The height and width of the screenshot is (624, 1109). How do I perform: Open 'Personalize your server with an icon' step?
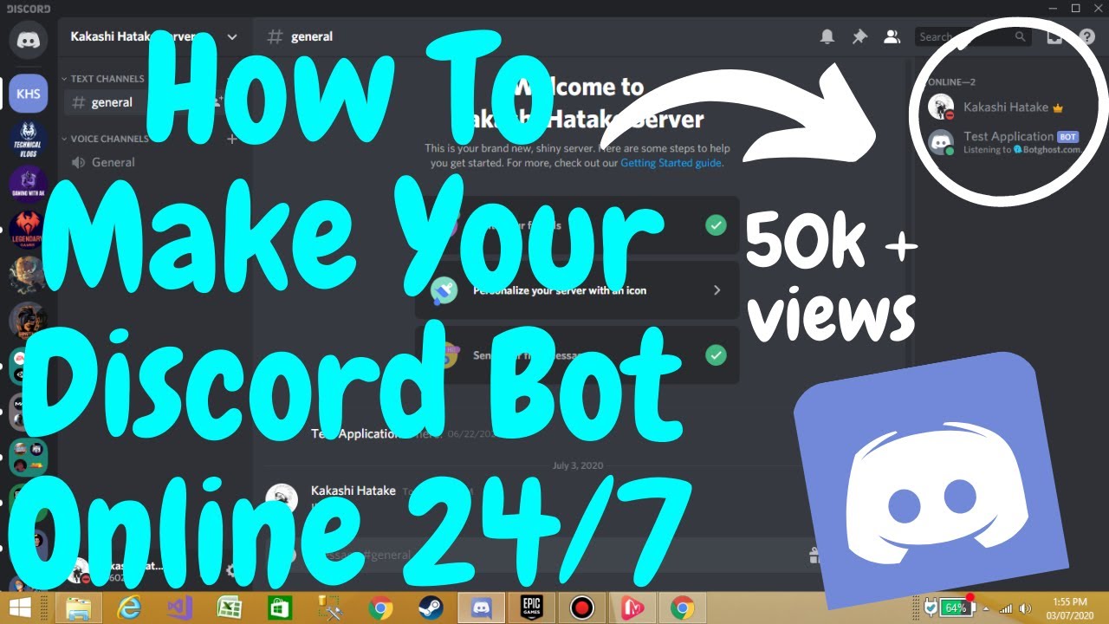(x=577, y=290)
